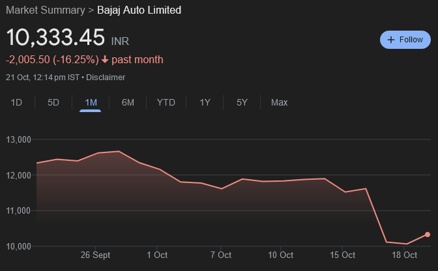This screenshot has width=438, height=271.
Task: Switch chart to 6M range
Action: [x=128, y=102]
